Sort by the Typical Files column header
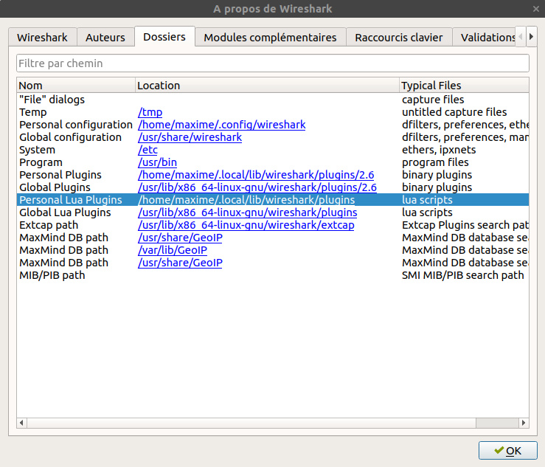545x467 pixels. [464, 85]
